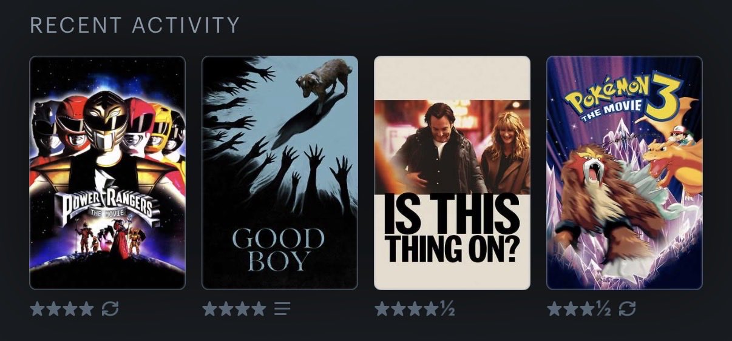Viewport: 732px width, 341px height.
Task: Click the dog on the Good Boy poster
Action: coord(322,78)
